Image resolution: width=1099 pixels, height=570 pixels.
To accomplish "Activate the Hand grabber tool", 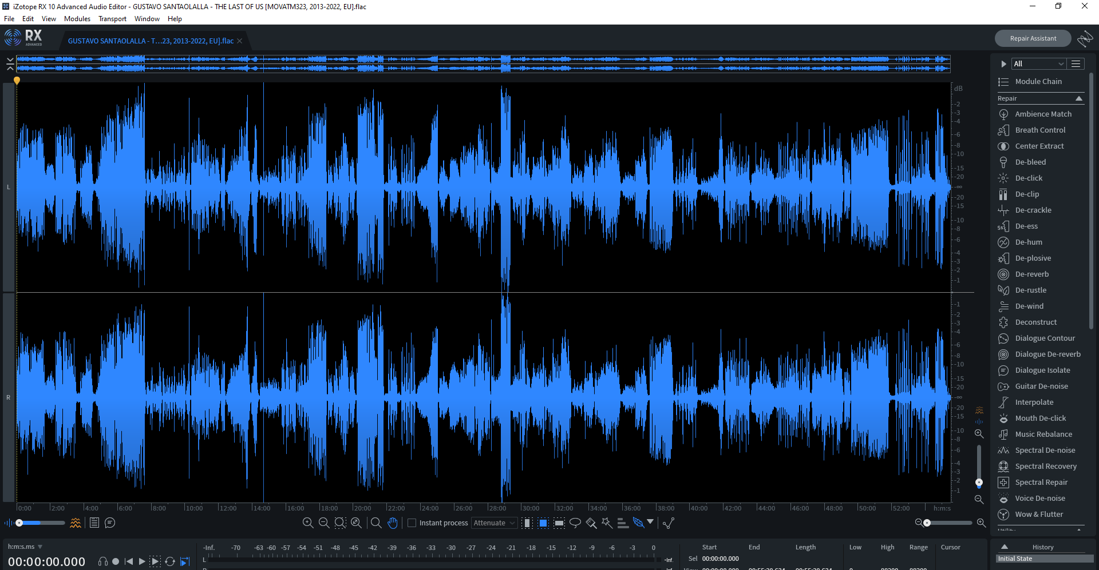I will click(x=393, y=523).
